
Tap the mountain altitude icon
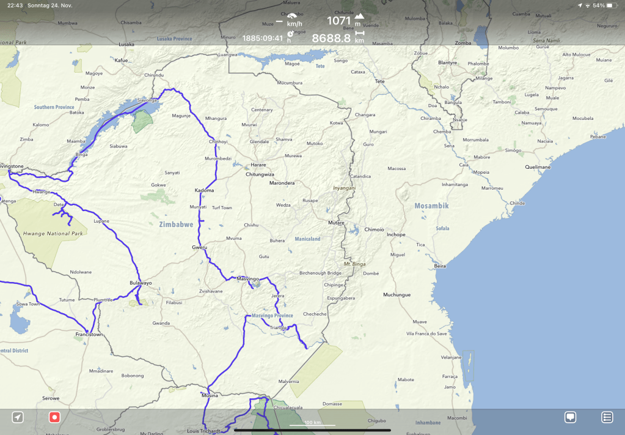(359, 17)
